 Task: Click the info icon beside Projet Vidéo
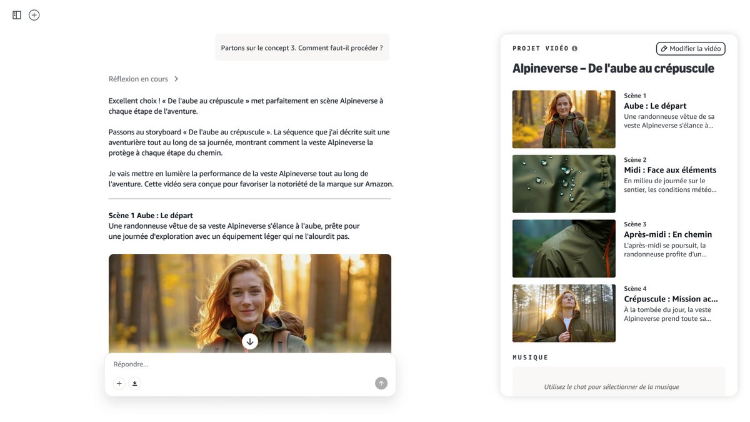[x=575, y=49]
